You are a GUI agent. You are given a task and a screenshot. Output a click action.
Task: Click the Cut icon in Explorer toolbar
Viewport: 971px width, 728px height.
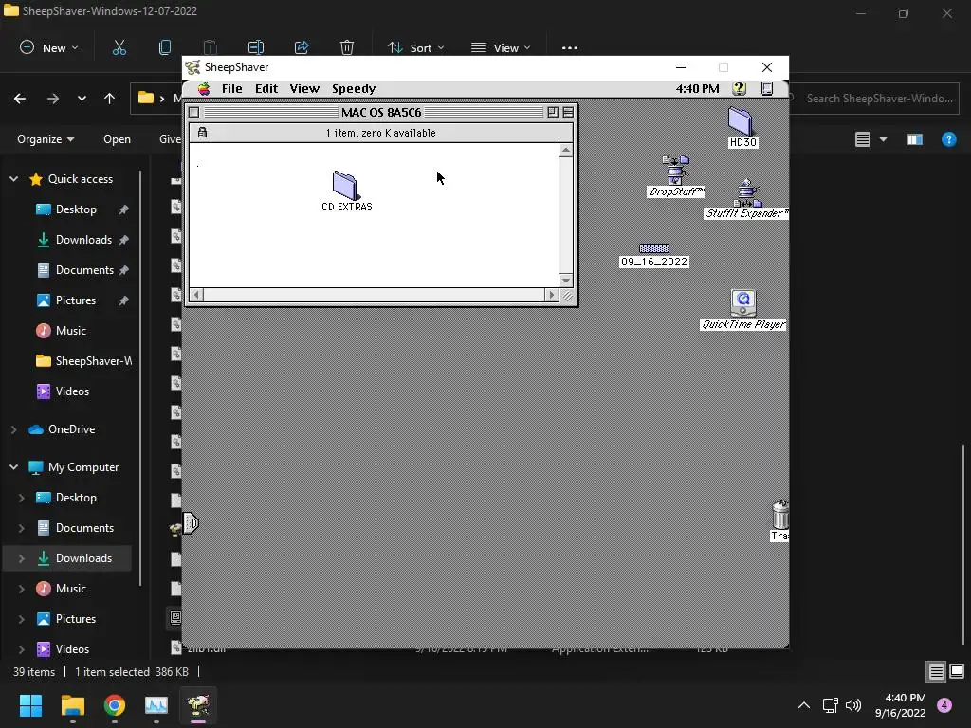pyautogui.click(x=119, y=47)
